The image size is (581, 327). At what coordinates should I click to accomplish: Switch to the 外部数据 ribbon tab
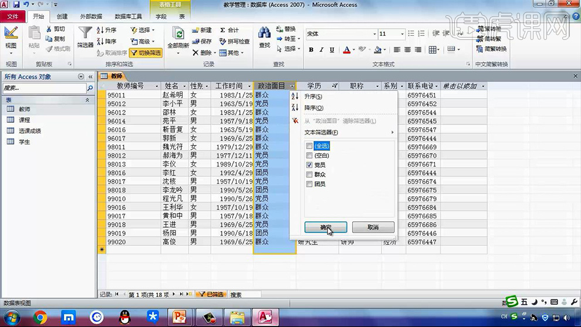tap(91, 16)
